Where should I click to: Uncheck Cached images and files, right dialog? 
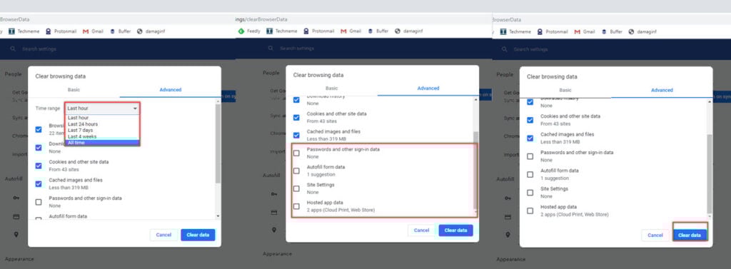(530, 138)
